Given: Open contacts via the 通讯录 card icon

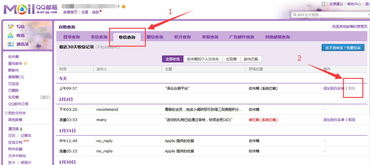Looking at the screenshot, I should point(11,44).
